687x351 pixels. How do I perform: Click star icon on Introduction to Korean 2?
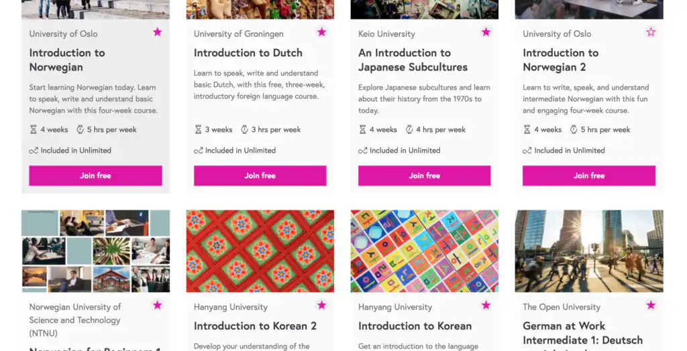coord(321,305)
